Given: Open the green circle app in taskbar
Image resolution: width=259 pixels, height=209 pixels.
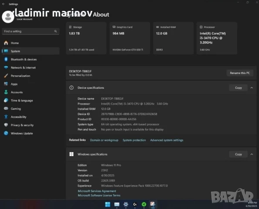Looking at the screenshot, I should [x=144, y=204].
